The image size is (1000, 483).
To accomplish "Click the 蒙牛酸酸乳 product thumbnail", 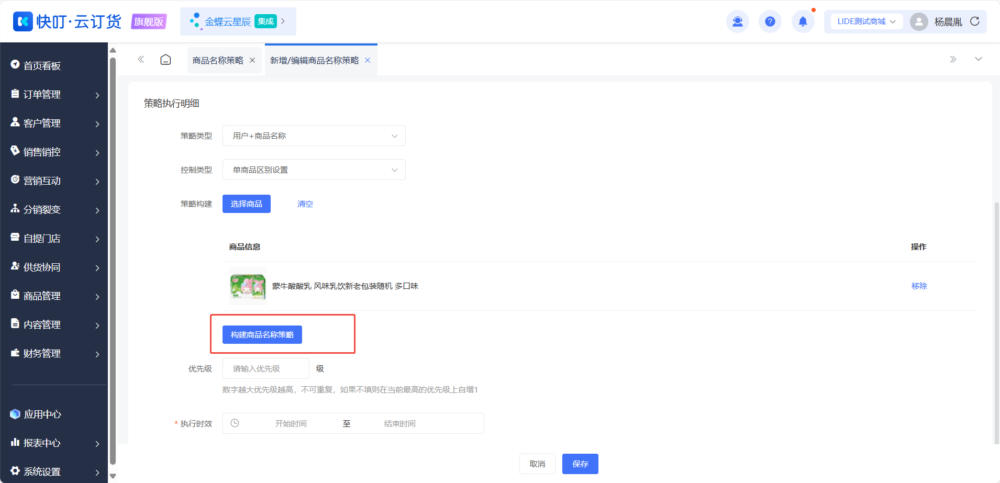I will pos(248,286).
